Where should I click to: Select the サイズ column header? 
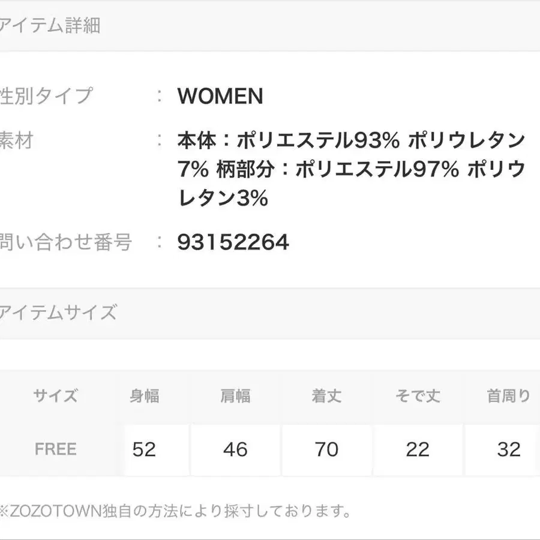55,396
